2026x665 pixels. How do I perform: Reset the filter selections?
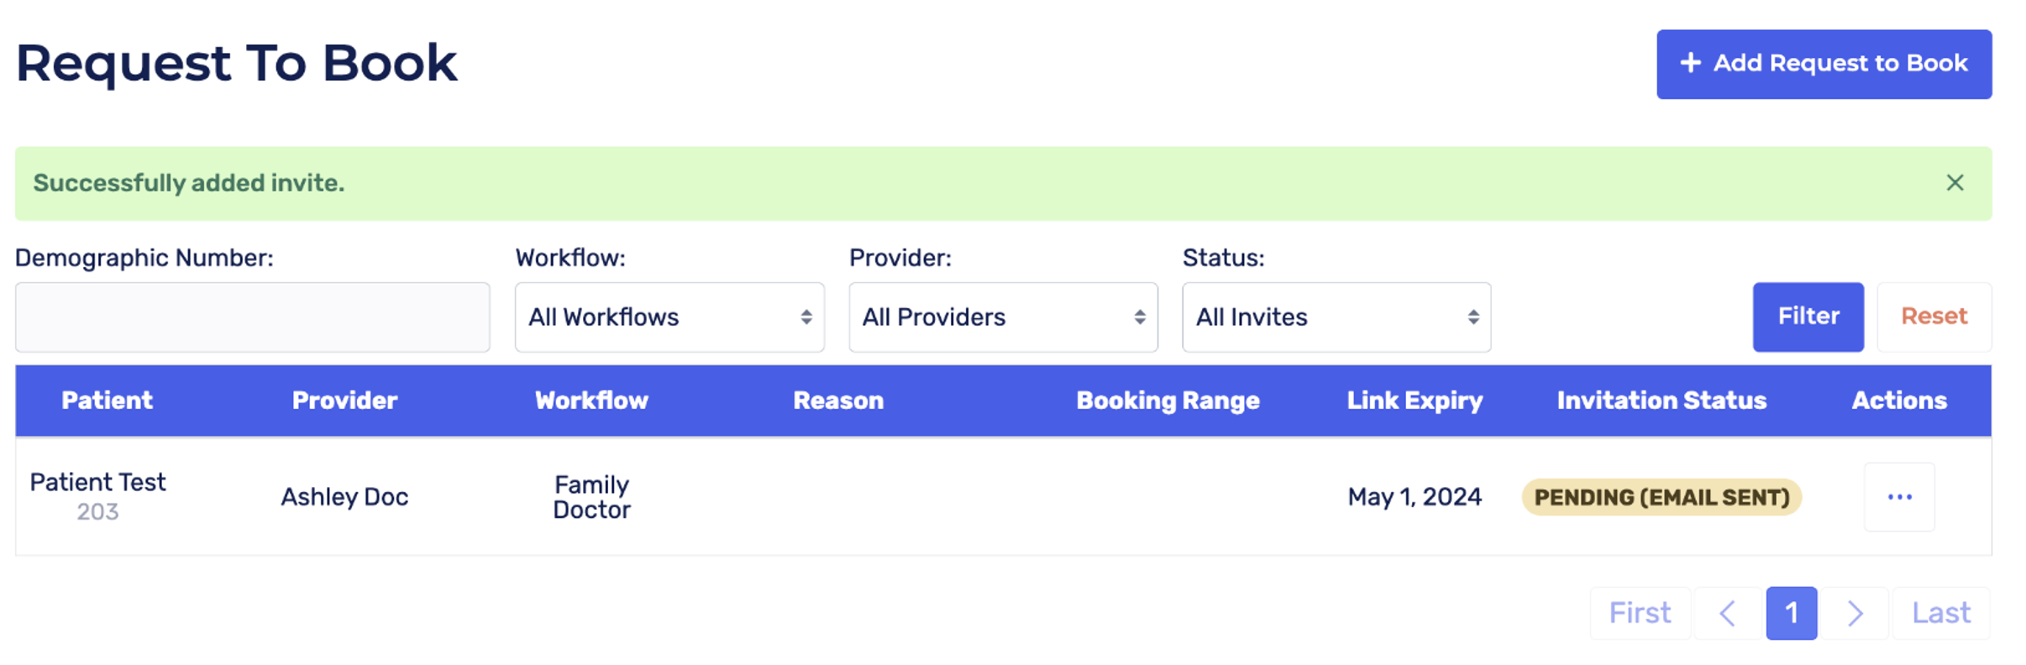pos(1934,317)
